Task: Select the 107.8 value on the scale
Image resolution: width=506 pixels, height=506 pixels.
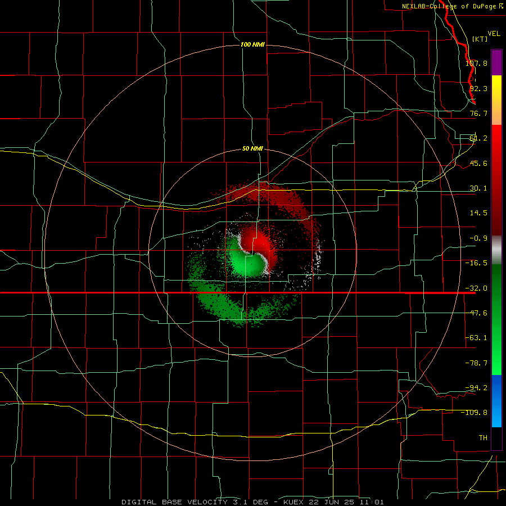Action: click(476, 63)
